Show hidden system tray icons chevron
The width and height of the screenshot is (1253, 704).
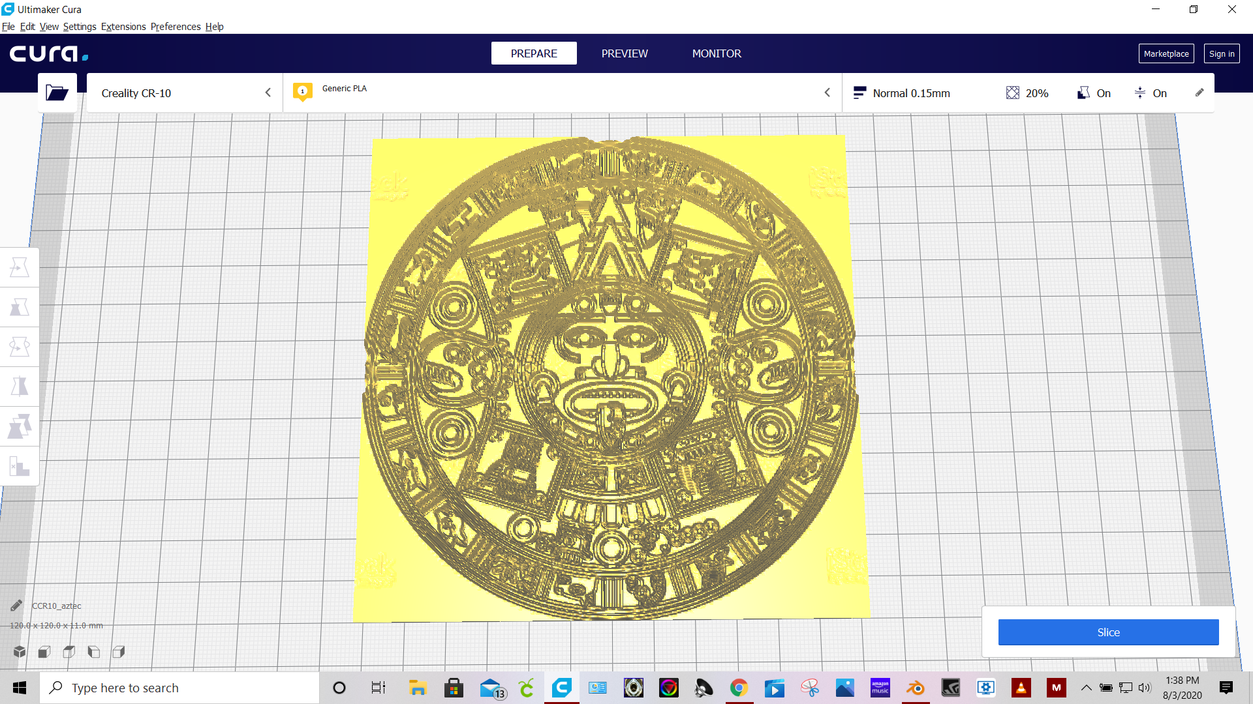[1086, 688]
